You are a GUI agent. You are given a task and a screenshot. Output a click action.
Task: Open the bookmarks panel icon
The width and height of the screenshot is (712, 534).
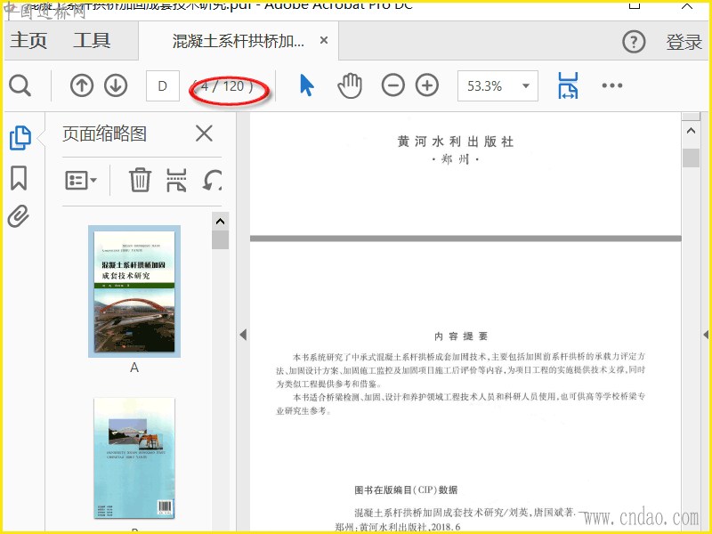pyautogui.click(x=19, y=177)
